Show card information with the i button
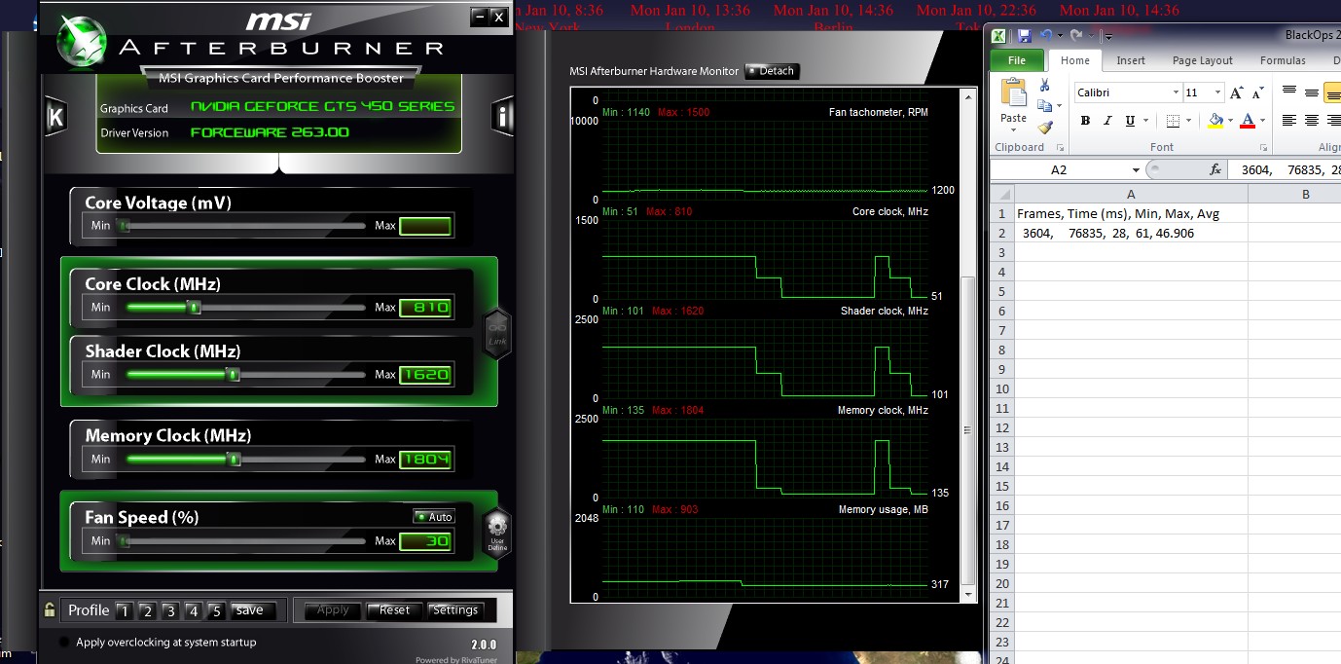Viewport: 1341px width, 664px height. coord(502,117)
